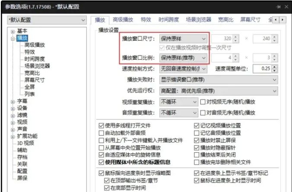Expand the 扩展功能 tree node
This screenshot has height=192, width=292.
(13, 137)
